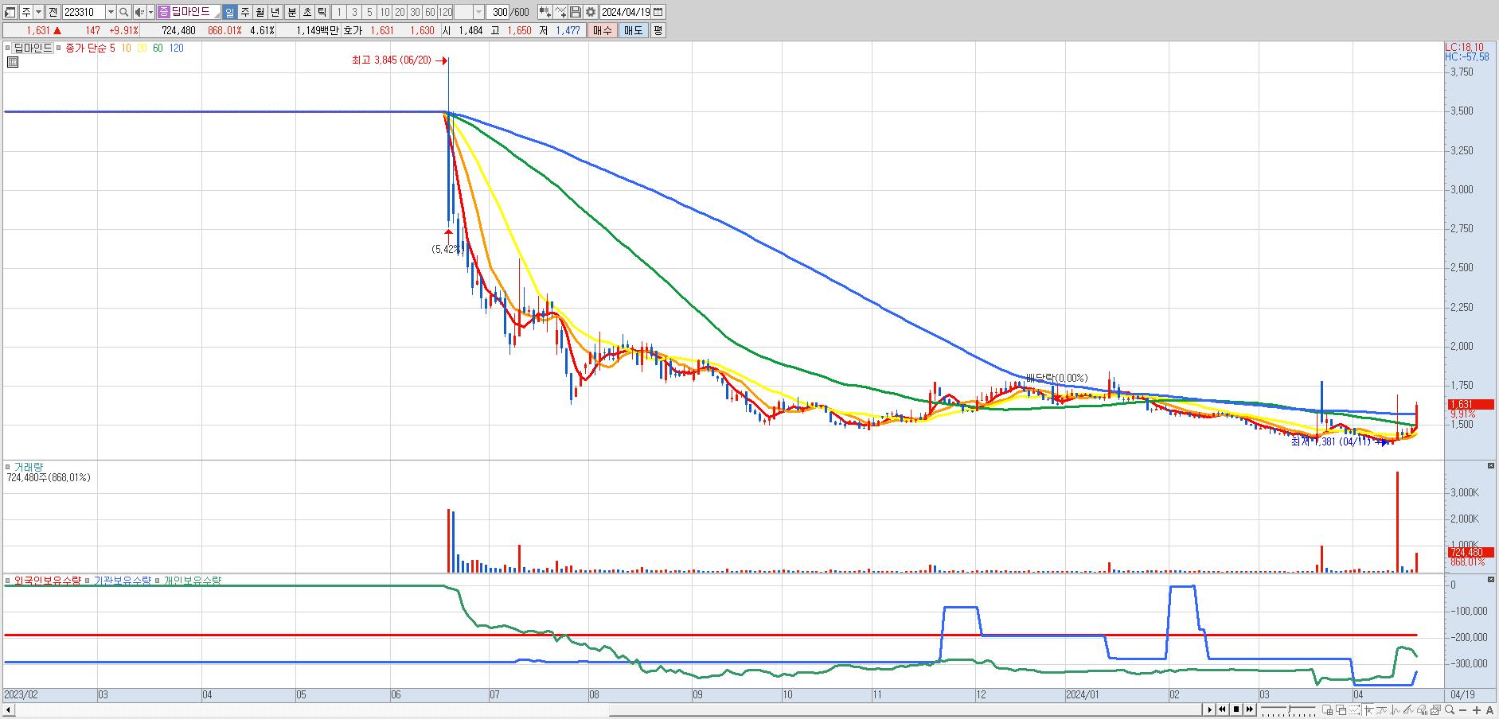Viewport: 1499px width, 719px height.
Task: Click the overlapping windows icon at bottom
Action: [x=1341, y=709]
